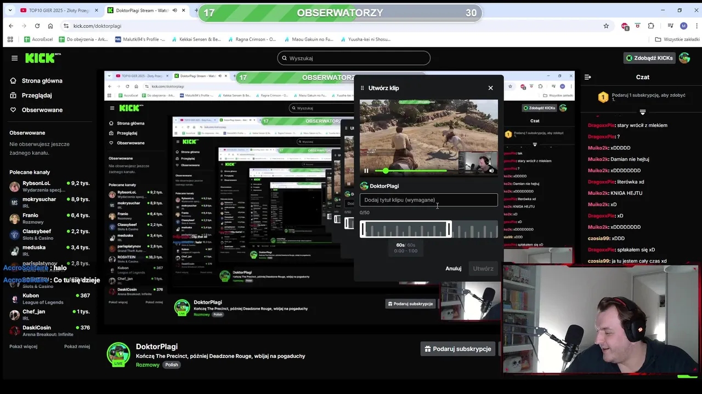Open AccroExcel bookmark in outer bookmarks bar
The image size is (702, 394).
point(38,39)
